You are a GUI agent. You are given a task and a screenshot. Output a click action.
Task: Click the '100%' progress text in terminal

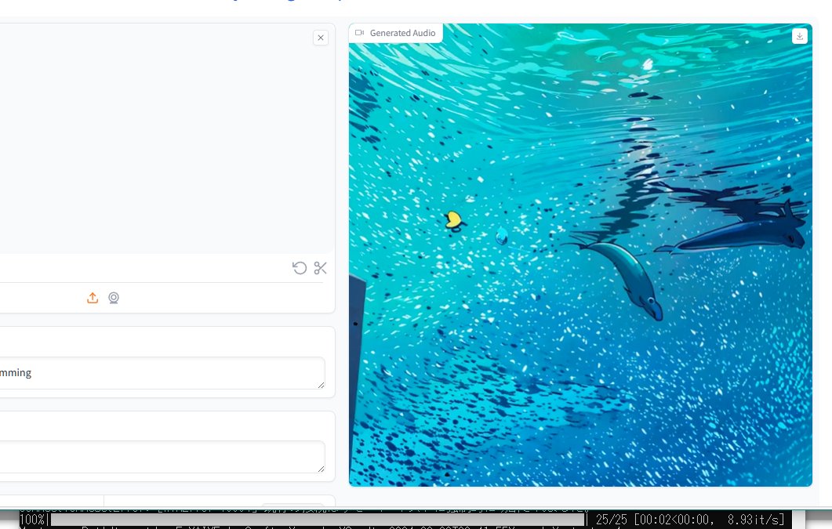point(32,520)
